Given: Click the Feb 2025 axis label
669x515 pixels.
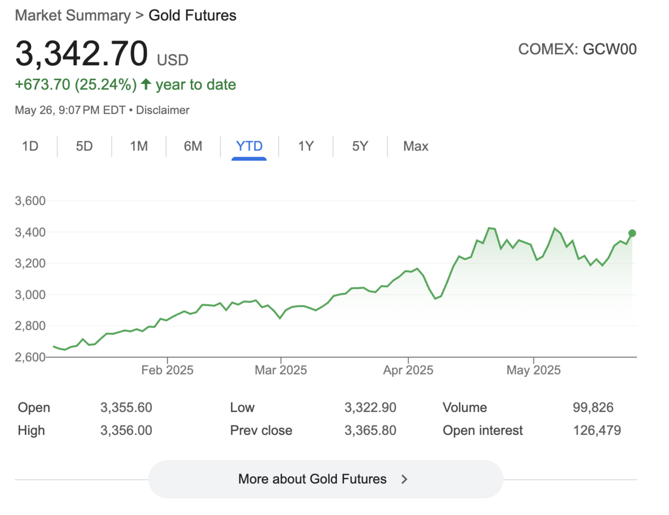Looking at the screenshot, I should 167,370.
